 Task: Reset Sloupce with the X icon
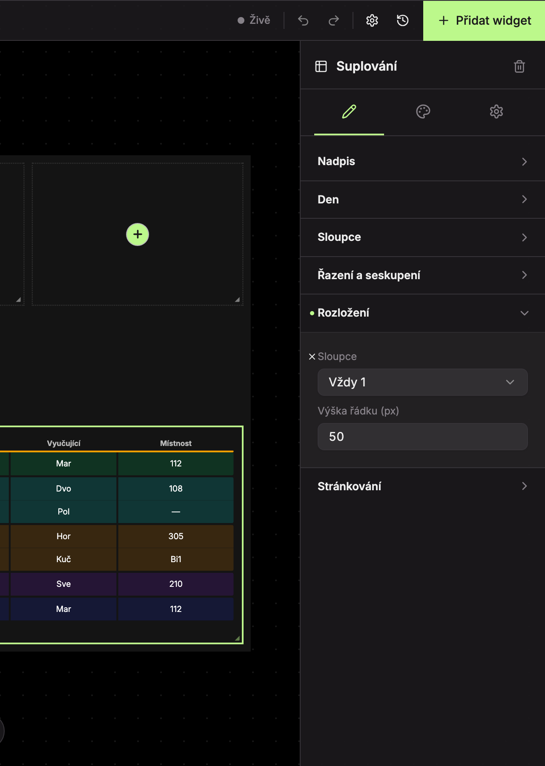tap(312, 357)
